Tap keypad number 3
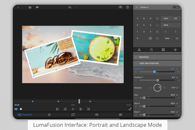Screen dimensions: 195x130 [151, 32]
